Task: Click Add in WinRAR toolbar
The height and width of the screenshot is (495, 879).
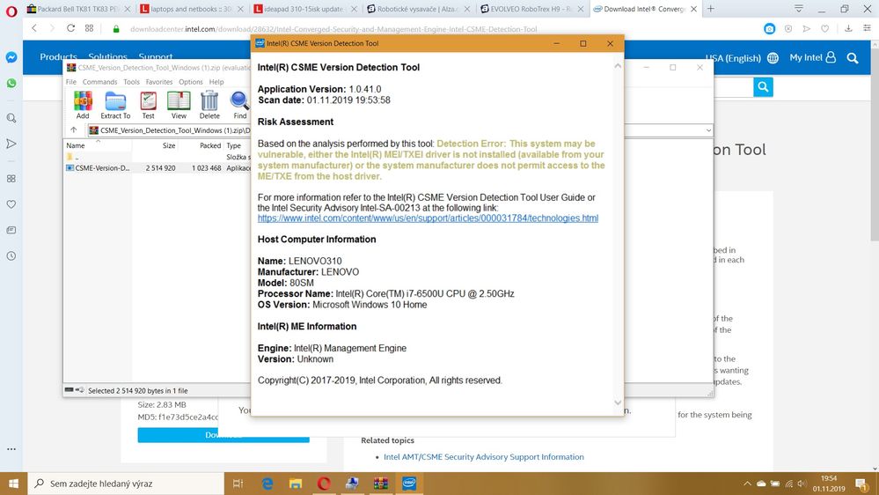Action: (x=83, y=105)
